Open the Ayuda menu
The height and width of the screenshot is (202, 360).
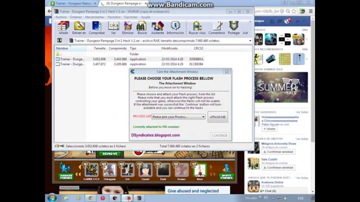(x=145, y=17)
